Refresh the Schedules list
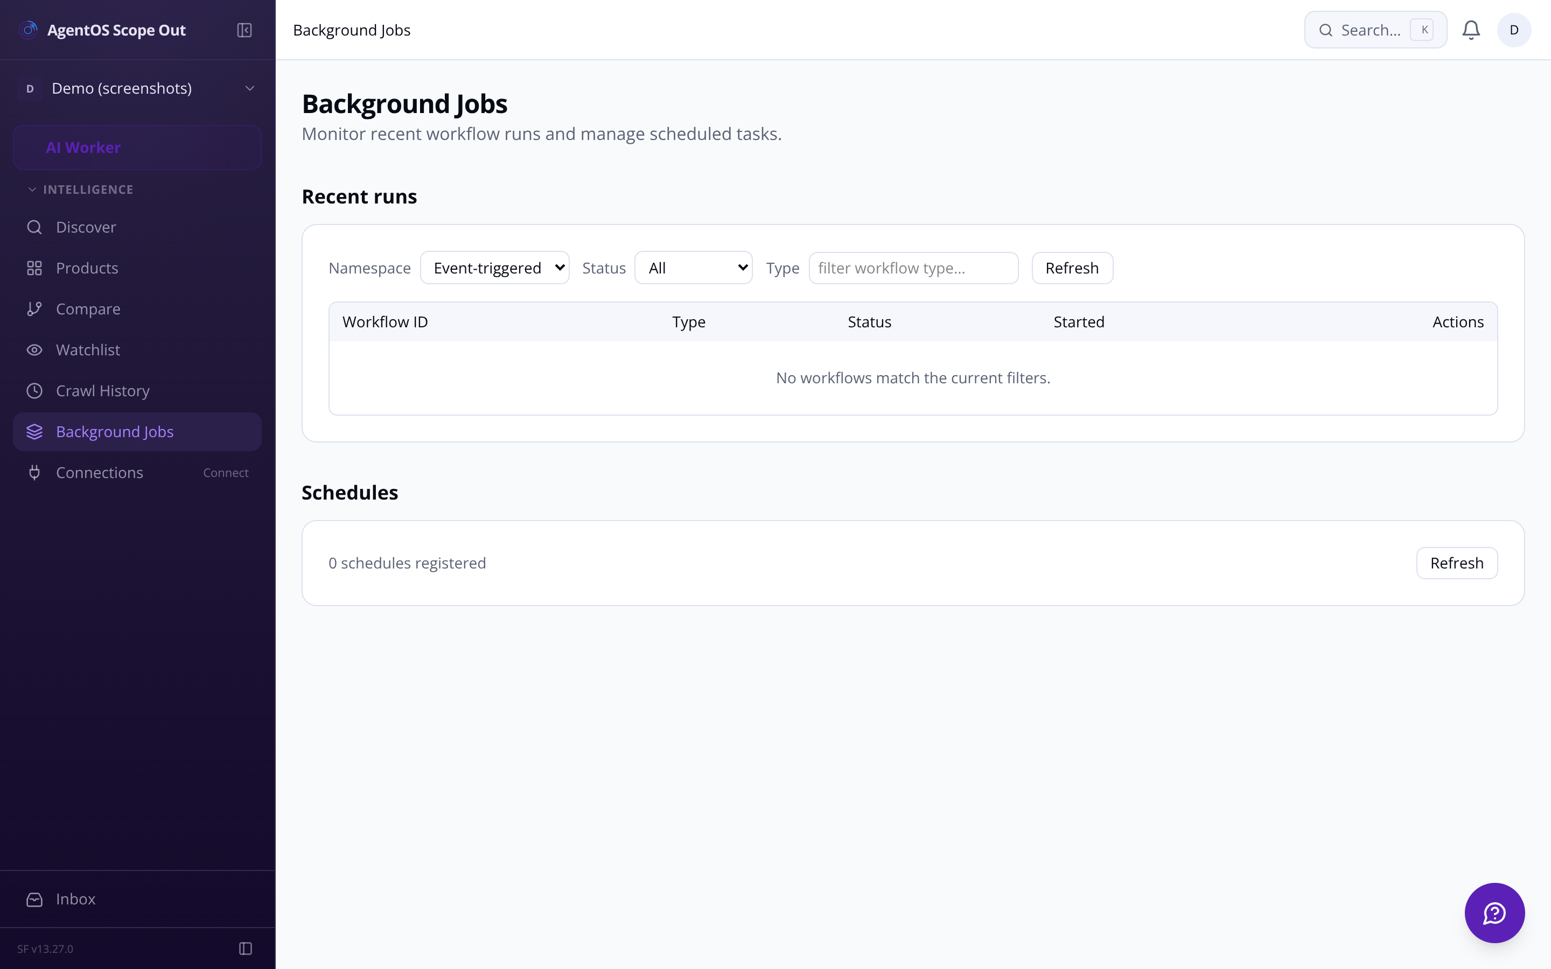This screenshot has height=969, width=1551. coord(1457,563)
